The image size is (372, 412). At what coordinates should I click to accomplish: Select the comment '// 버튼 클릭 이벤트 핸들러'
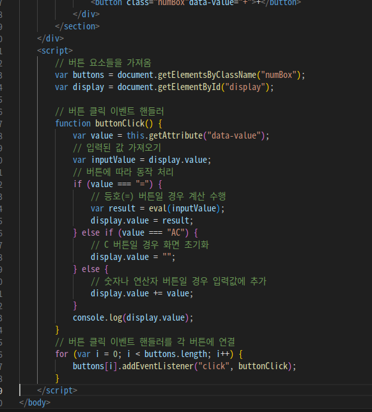coord(109,111)
